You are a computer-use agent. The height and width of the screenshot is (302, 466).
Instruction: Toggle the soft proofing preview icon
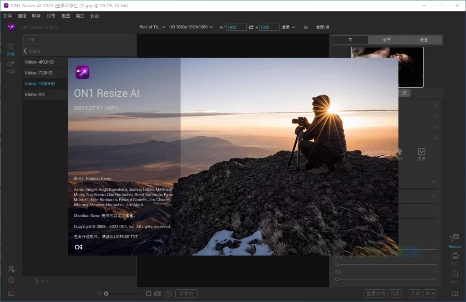[168, 294]
